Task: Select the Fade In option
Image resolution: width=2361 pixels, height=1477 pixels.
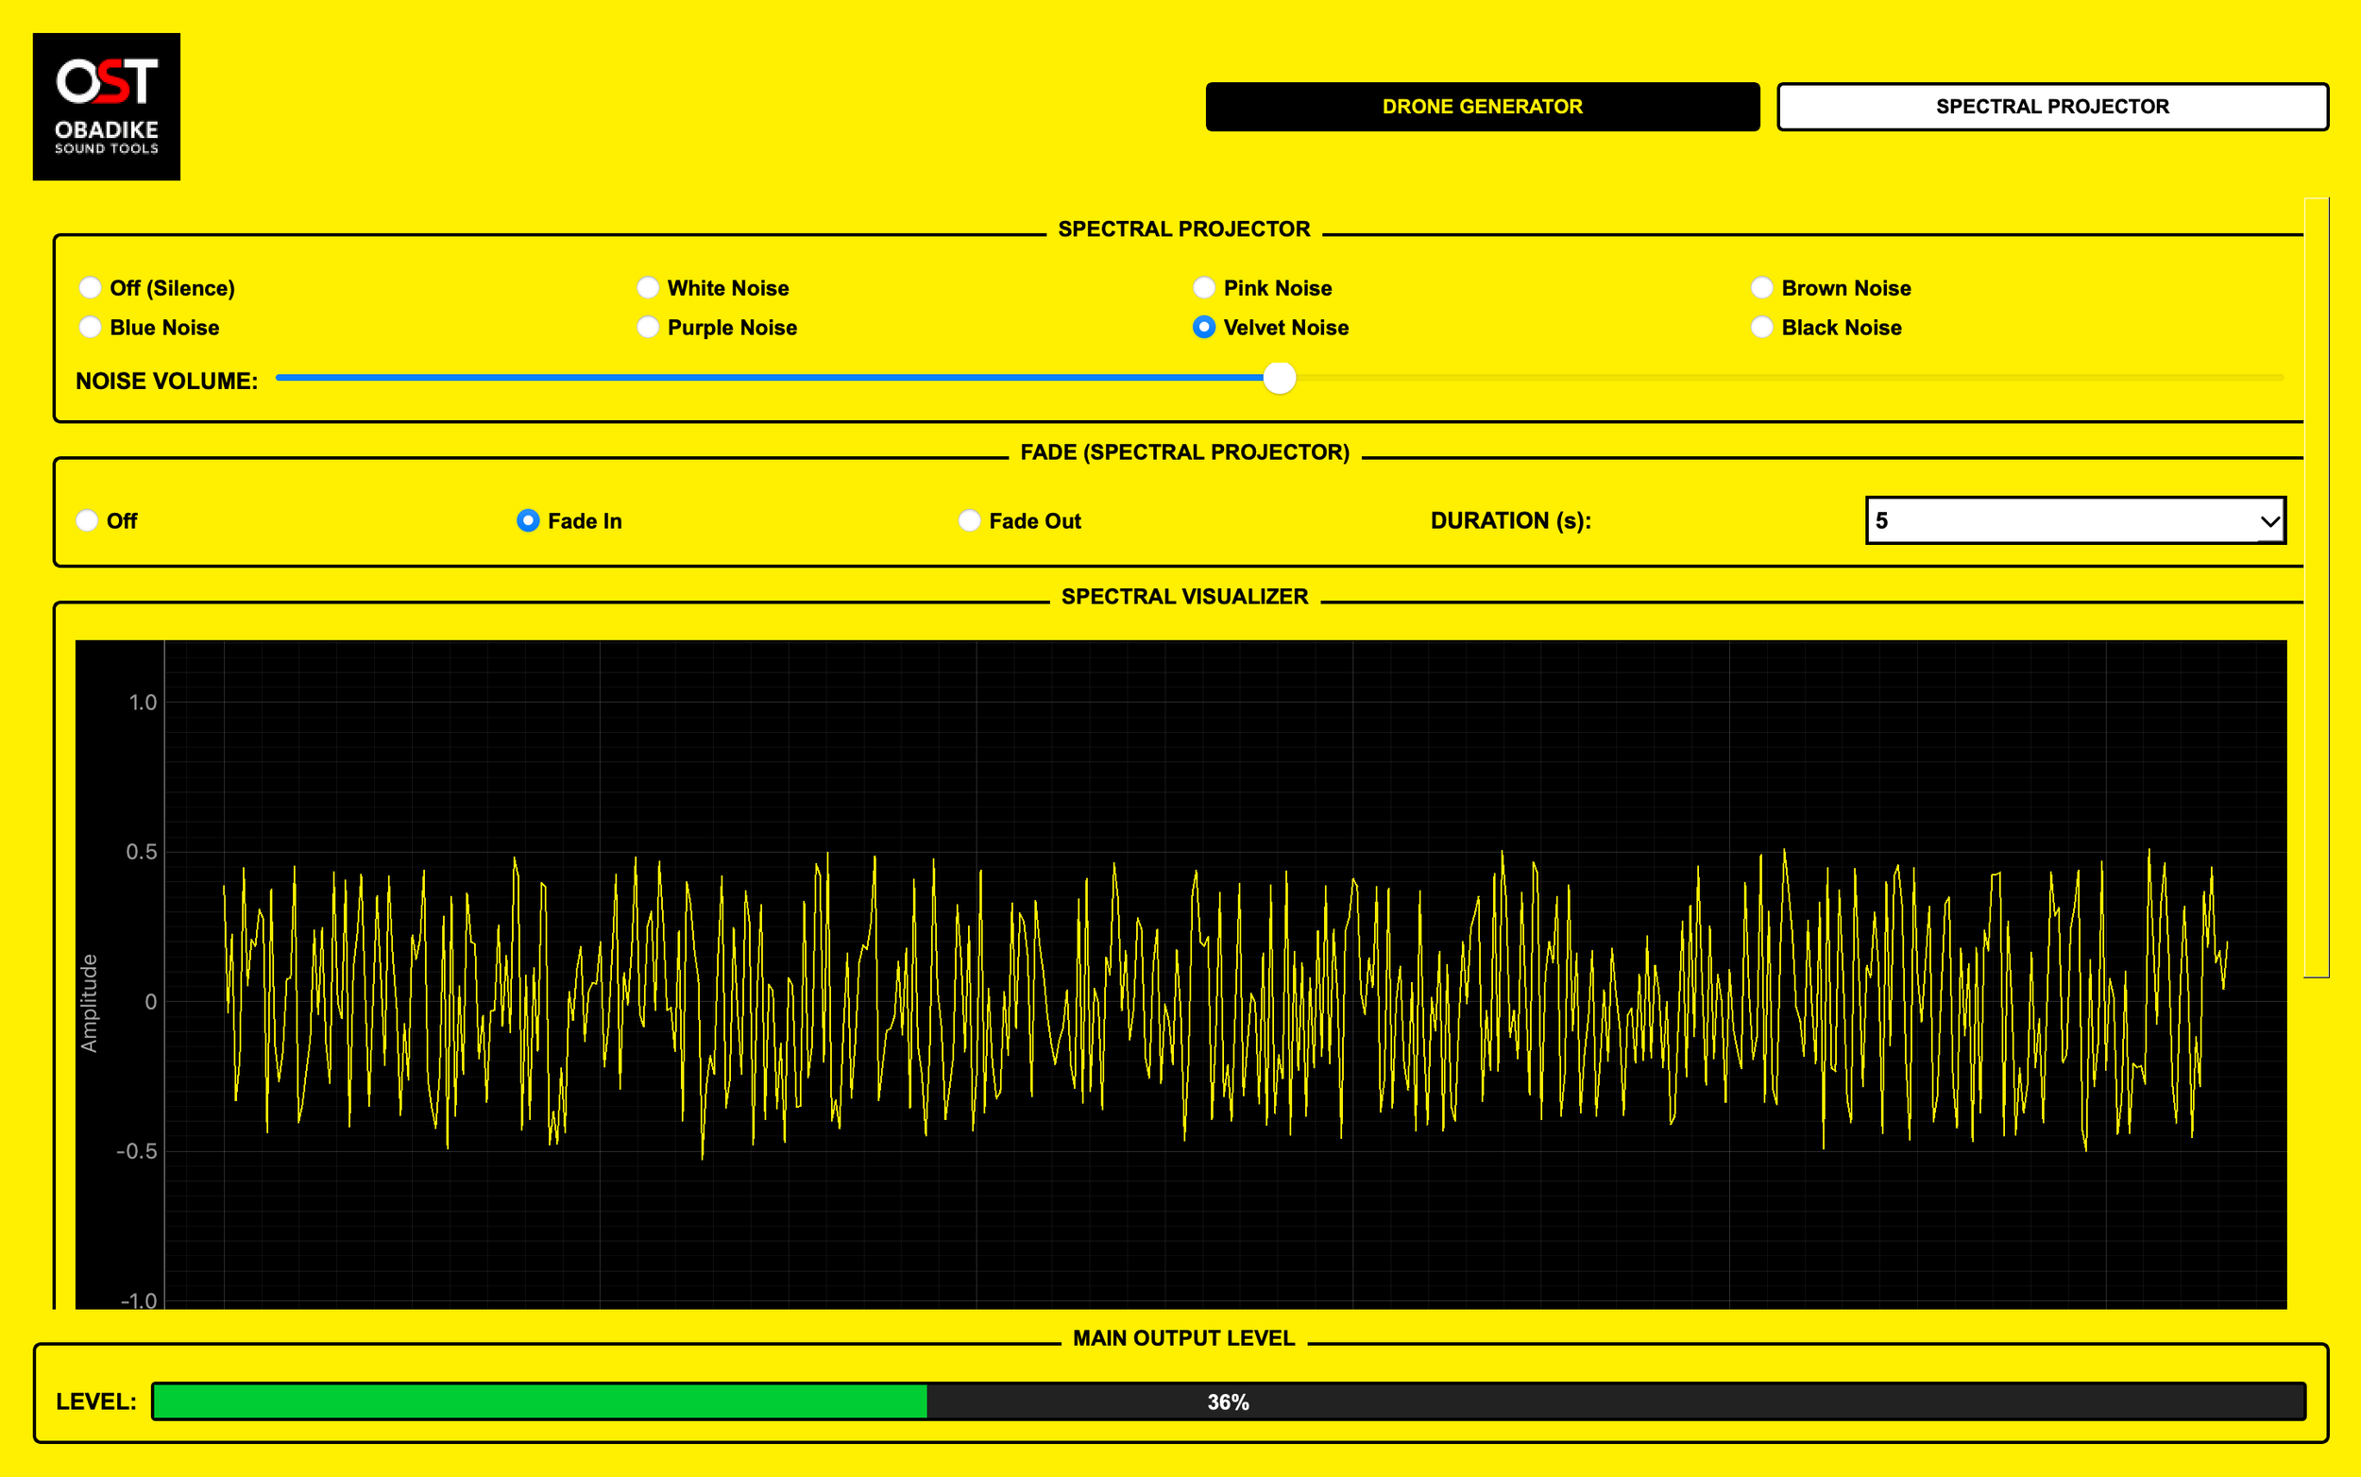Action: (x=528, y=520)
